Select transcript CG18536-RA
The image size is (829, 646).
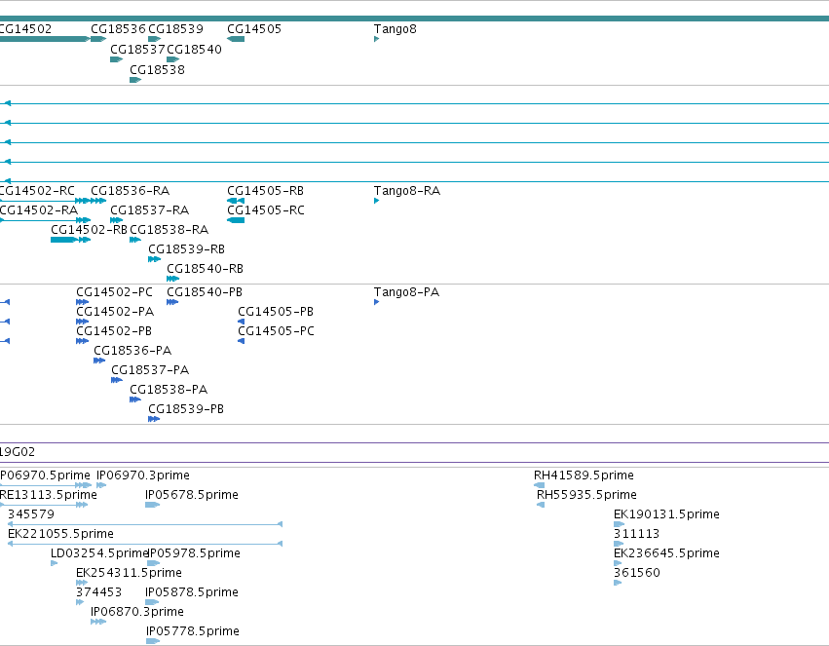point(131,191)
